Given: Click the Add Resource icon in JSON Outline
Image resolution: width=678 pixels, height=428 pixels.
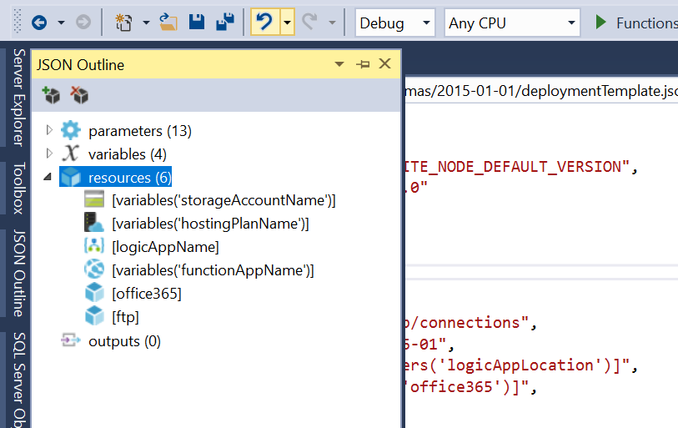Looking at the screenshot, I should point(52,96).
